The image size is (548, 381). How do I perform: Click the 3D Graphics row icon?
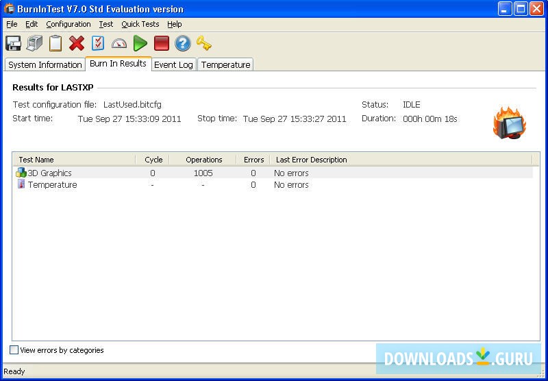(21, 173)
